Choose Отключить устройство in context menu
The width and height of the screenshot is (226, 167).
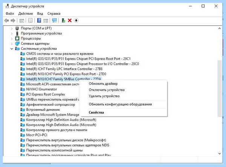point(107,90)
